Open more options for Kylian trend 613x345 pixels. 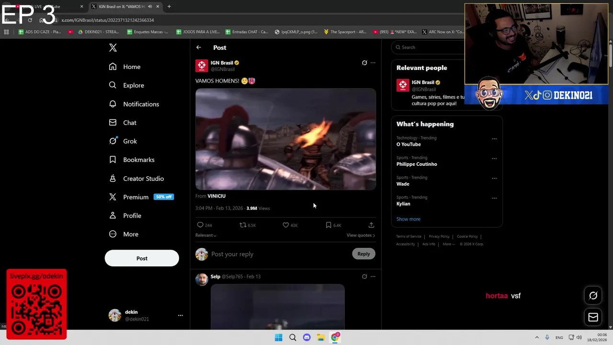tap(494, 198)
